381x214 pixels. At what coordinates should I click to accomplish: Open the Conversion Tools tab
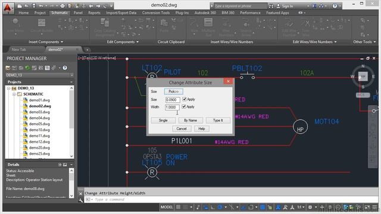156,13
